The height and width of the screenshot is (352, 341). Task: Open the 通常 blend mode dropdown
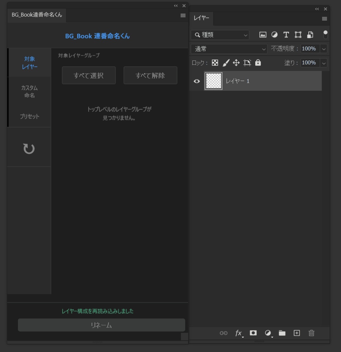(x=229, y=49)
